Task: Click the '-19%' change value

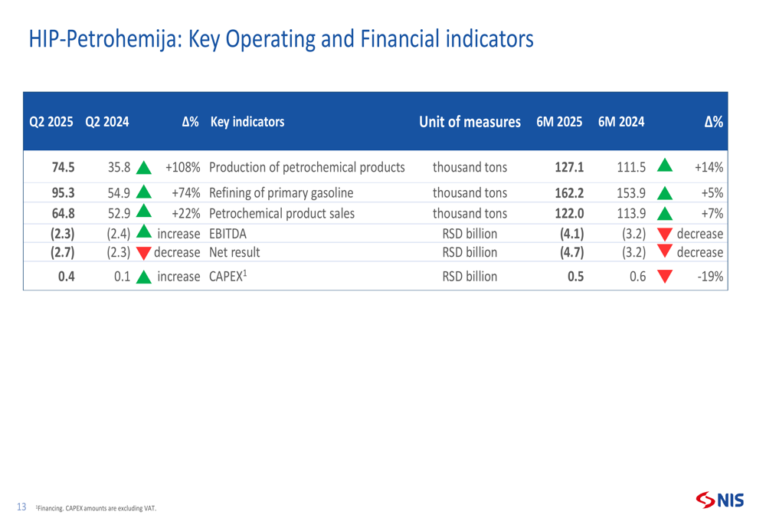Action: coord(710,277)
